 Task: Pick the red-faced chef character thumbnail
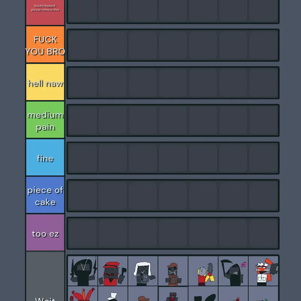263,271
